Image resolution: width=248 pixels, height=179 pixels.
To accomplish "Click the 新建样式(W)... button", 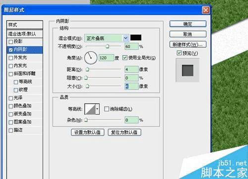I will [188, 44].
